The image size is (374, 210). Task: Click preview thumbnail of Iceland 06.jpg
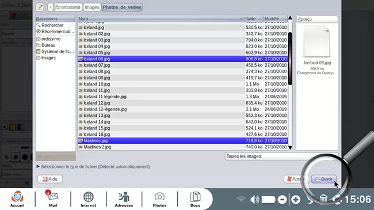(x=317, y=41)
